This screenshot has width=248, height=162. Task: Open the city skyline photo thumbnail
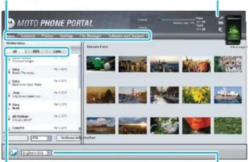(164, 64)
